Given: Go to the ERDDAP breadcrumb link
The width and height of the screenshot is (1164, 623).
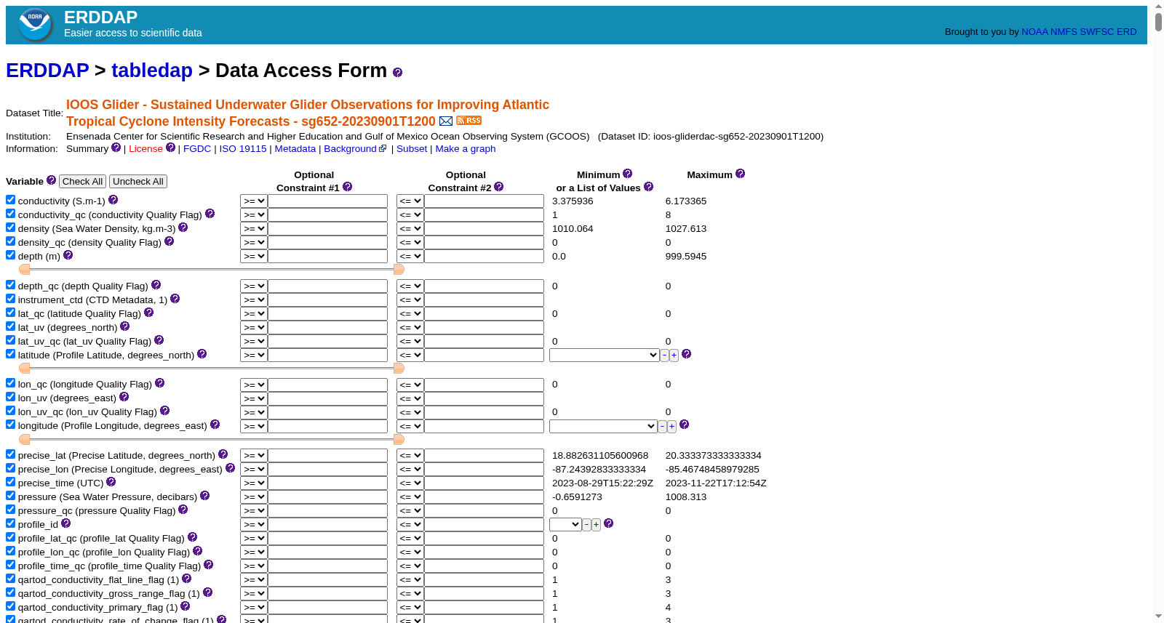Looking at the screenshot, I should 47,71.
